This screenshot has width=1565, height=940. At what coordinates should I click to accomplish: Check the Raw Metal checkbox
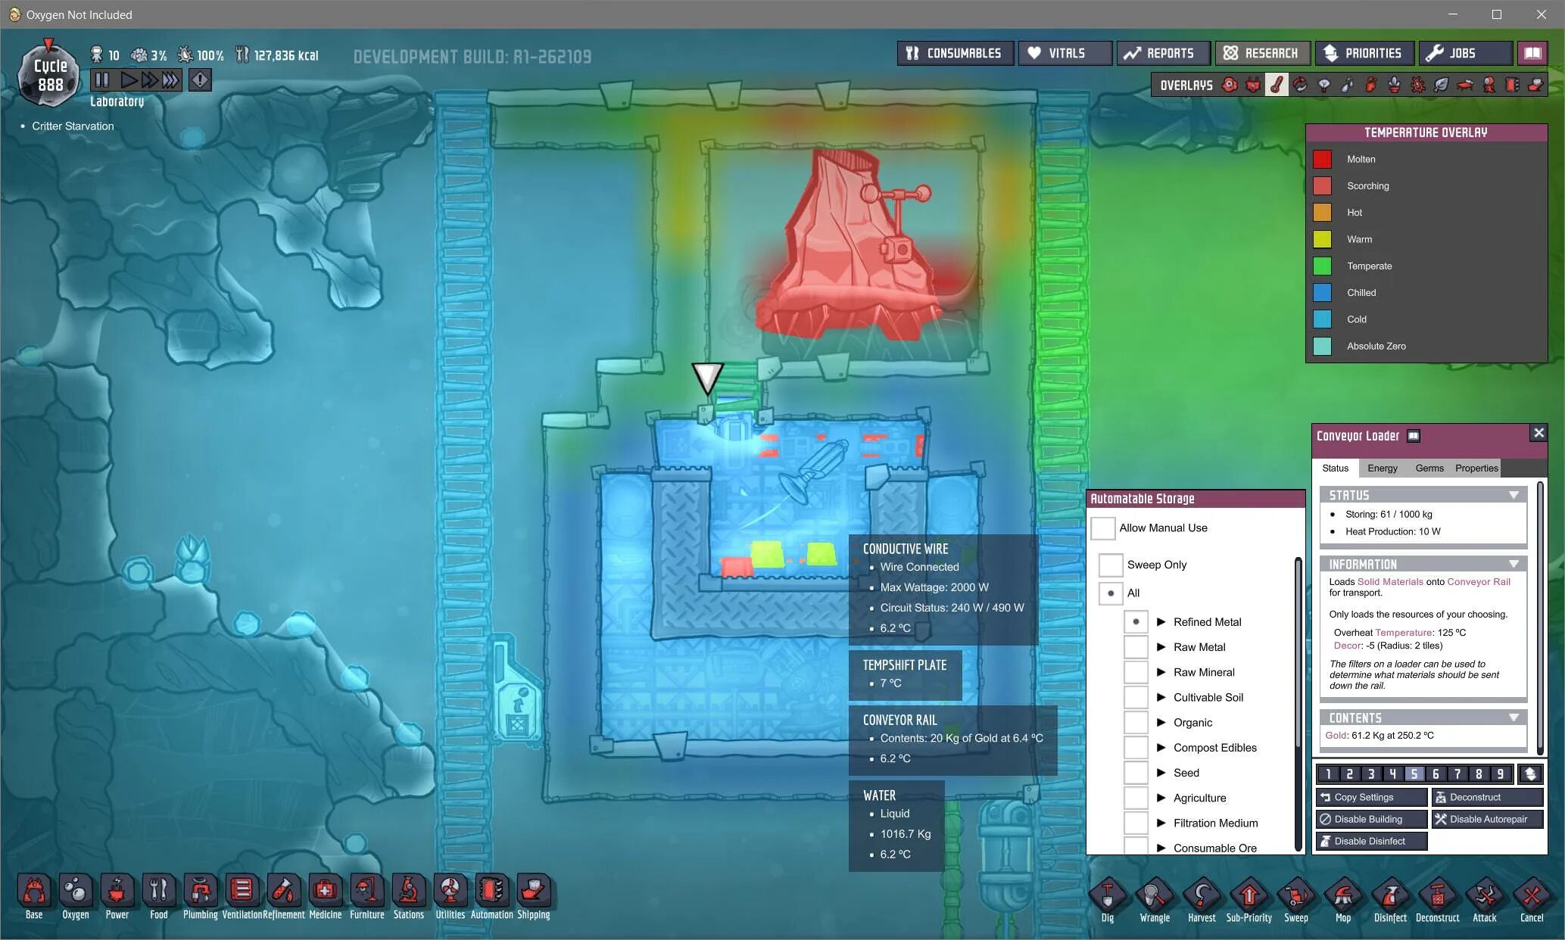click(x=1136, y=647)
